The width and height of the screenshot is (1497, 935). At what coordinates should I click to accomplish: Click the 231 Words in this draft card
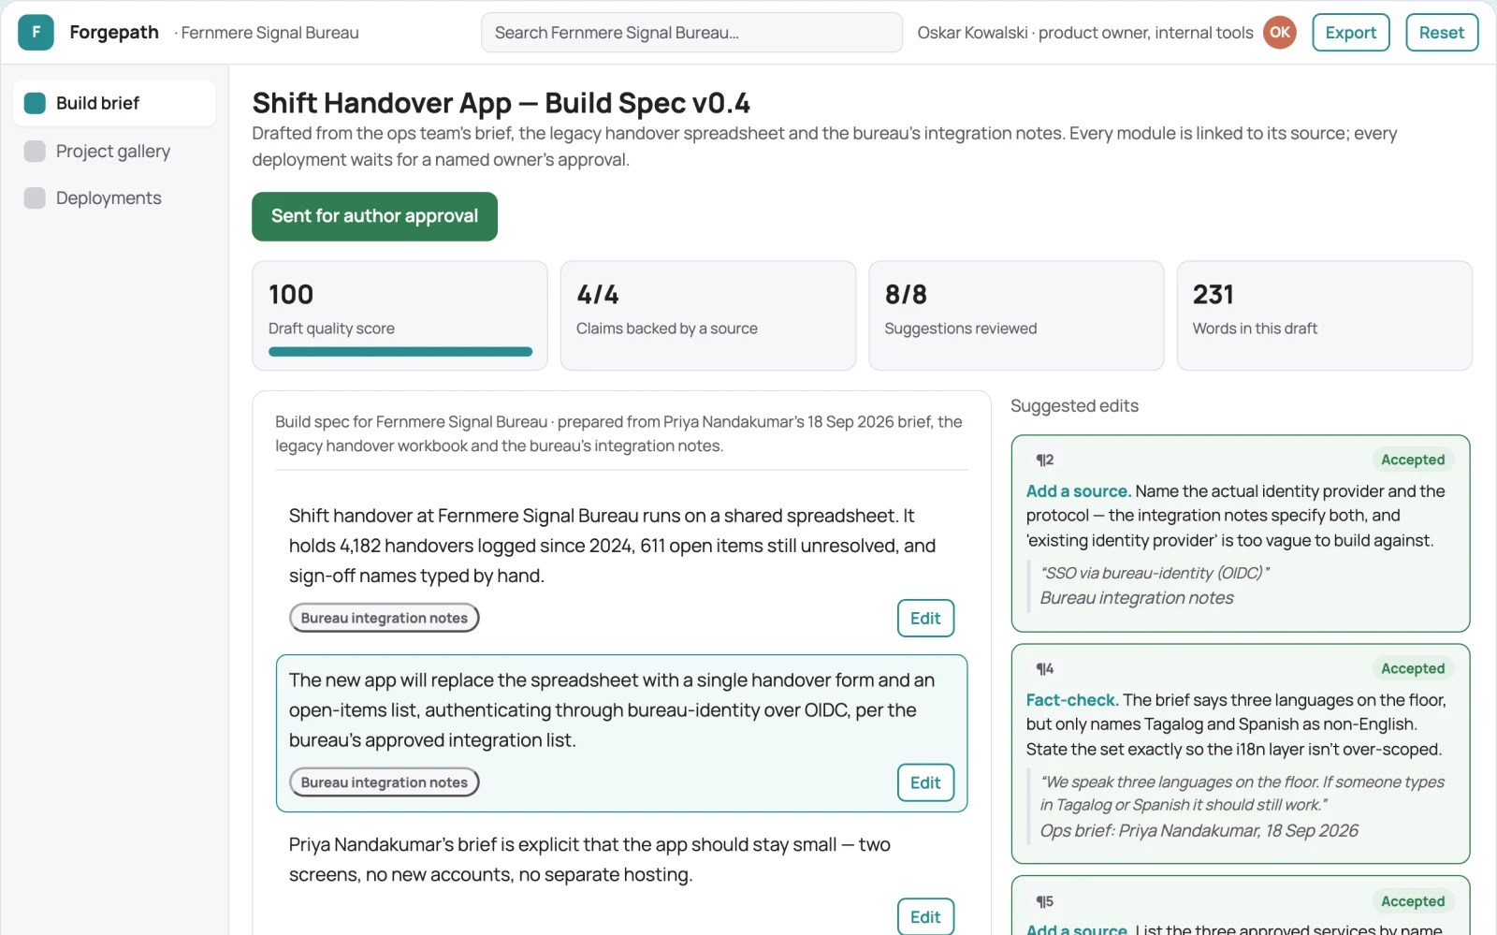point(1325,315)
